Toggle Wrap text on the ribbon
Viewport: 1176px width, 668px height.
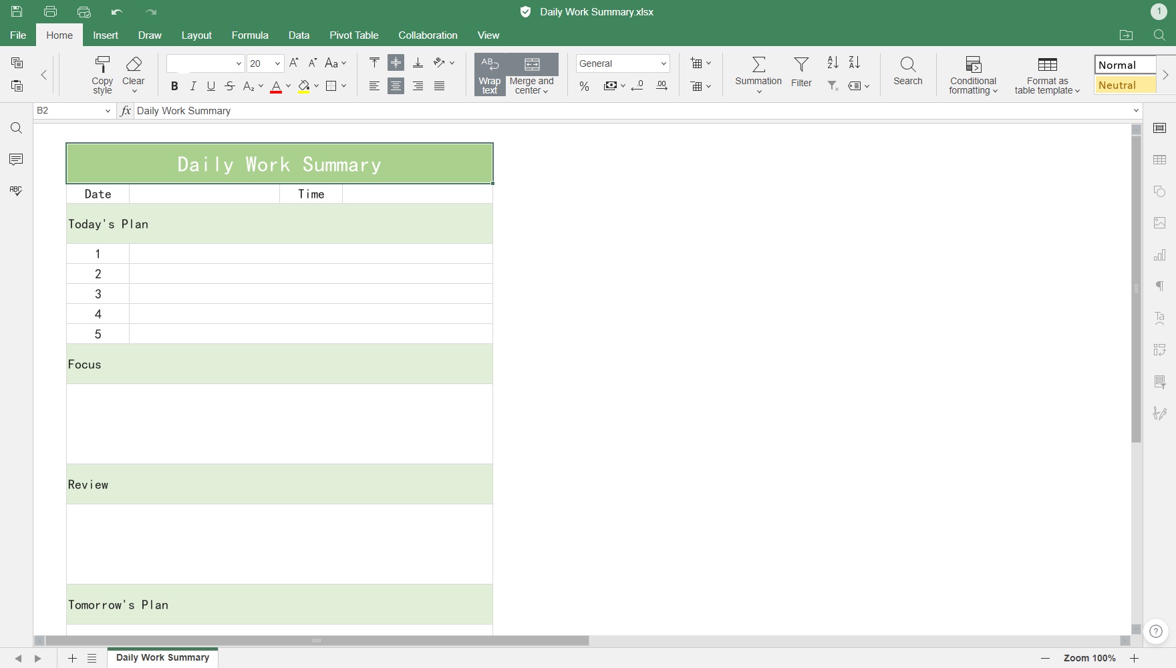pyautogui.click(x=490, y=74)
